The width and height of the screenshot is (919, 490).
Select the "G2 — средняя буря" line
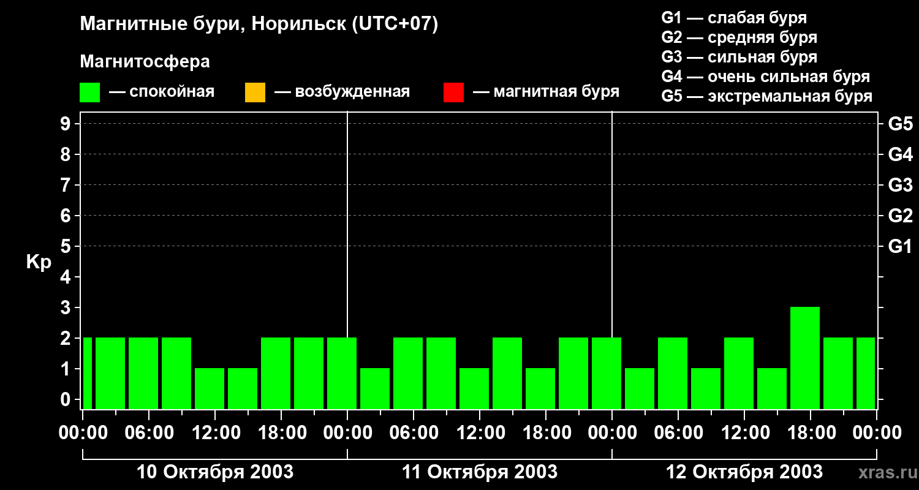[739, 37]
